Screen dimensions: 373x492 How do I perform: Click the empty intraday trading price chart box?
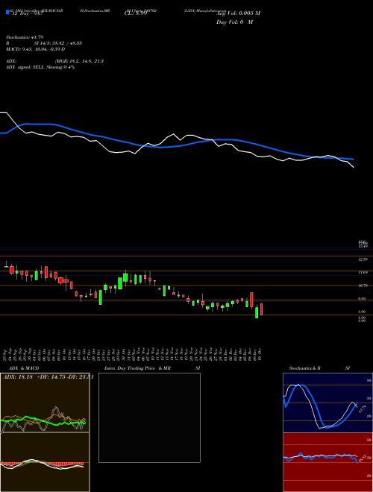pos(149,417)
